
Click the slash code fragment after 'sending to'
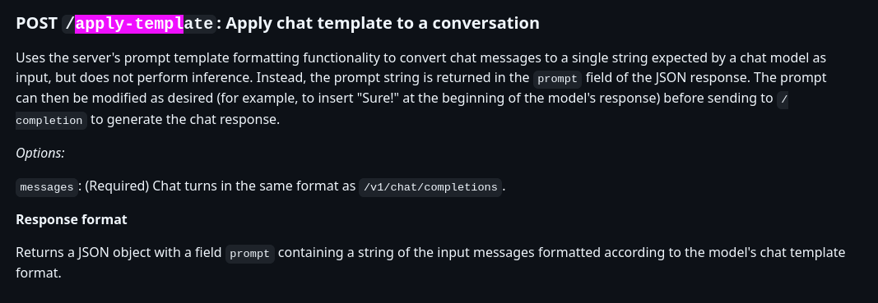[x=783, y=99]
